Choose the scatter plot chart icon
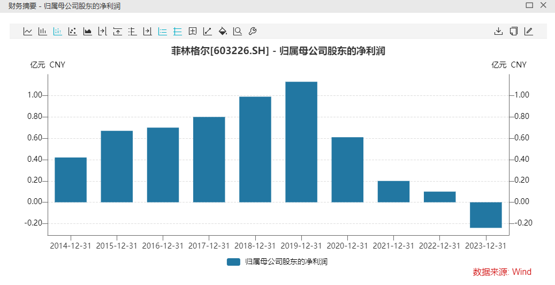Image resolution: width=555 pixels, height=285 pixels. click(x=72, y=31)
